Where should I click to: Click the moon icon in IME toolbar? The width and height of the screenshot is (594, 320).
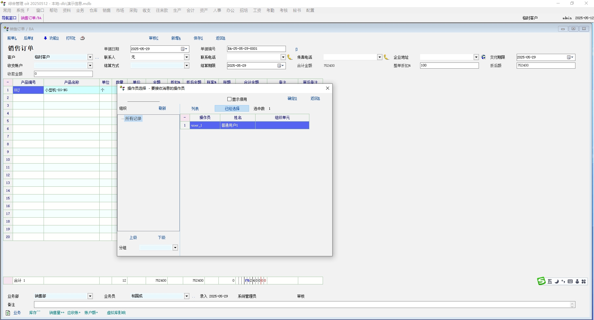[557, 281]
